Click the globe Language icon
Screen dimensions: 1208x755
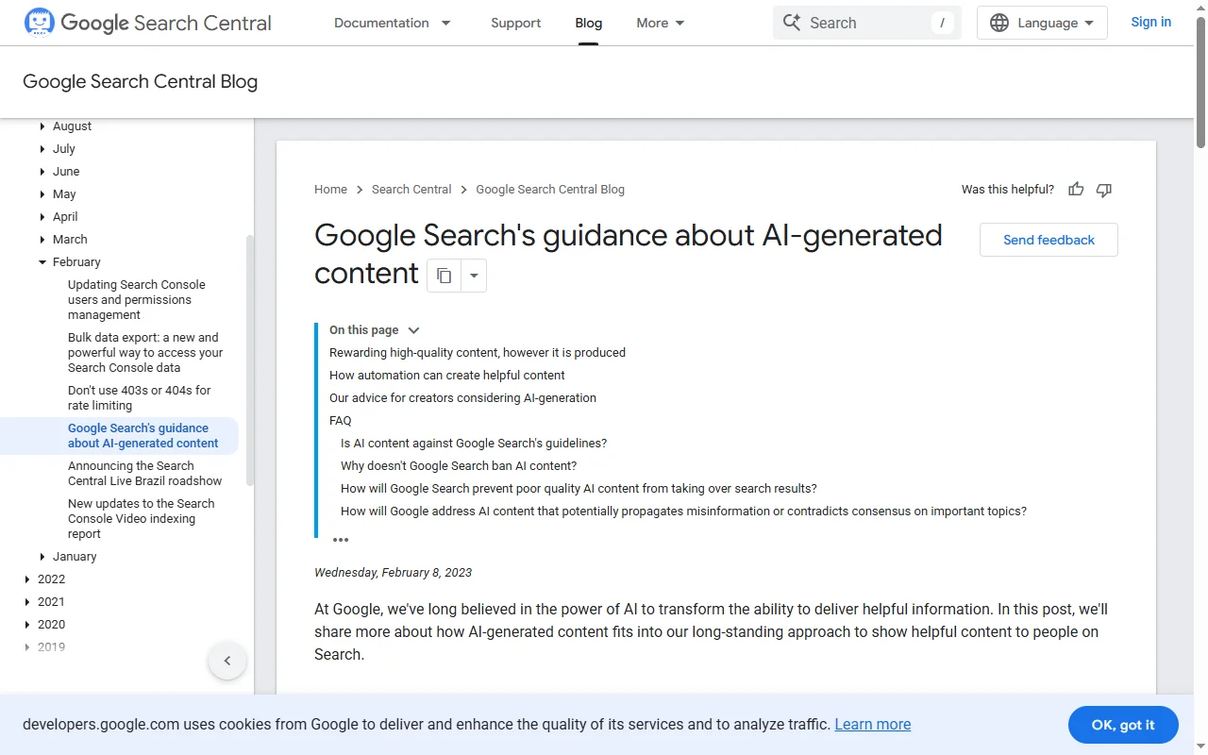999,23
